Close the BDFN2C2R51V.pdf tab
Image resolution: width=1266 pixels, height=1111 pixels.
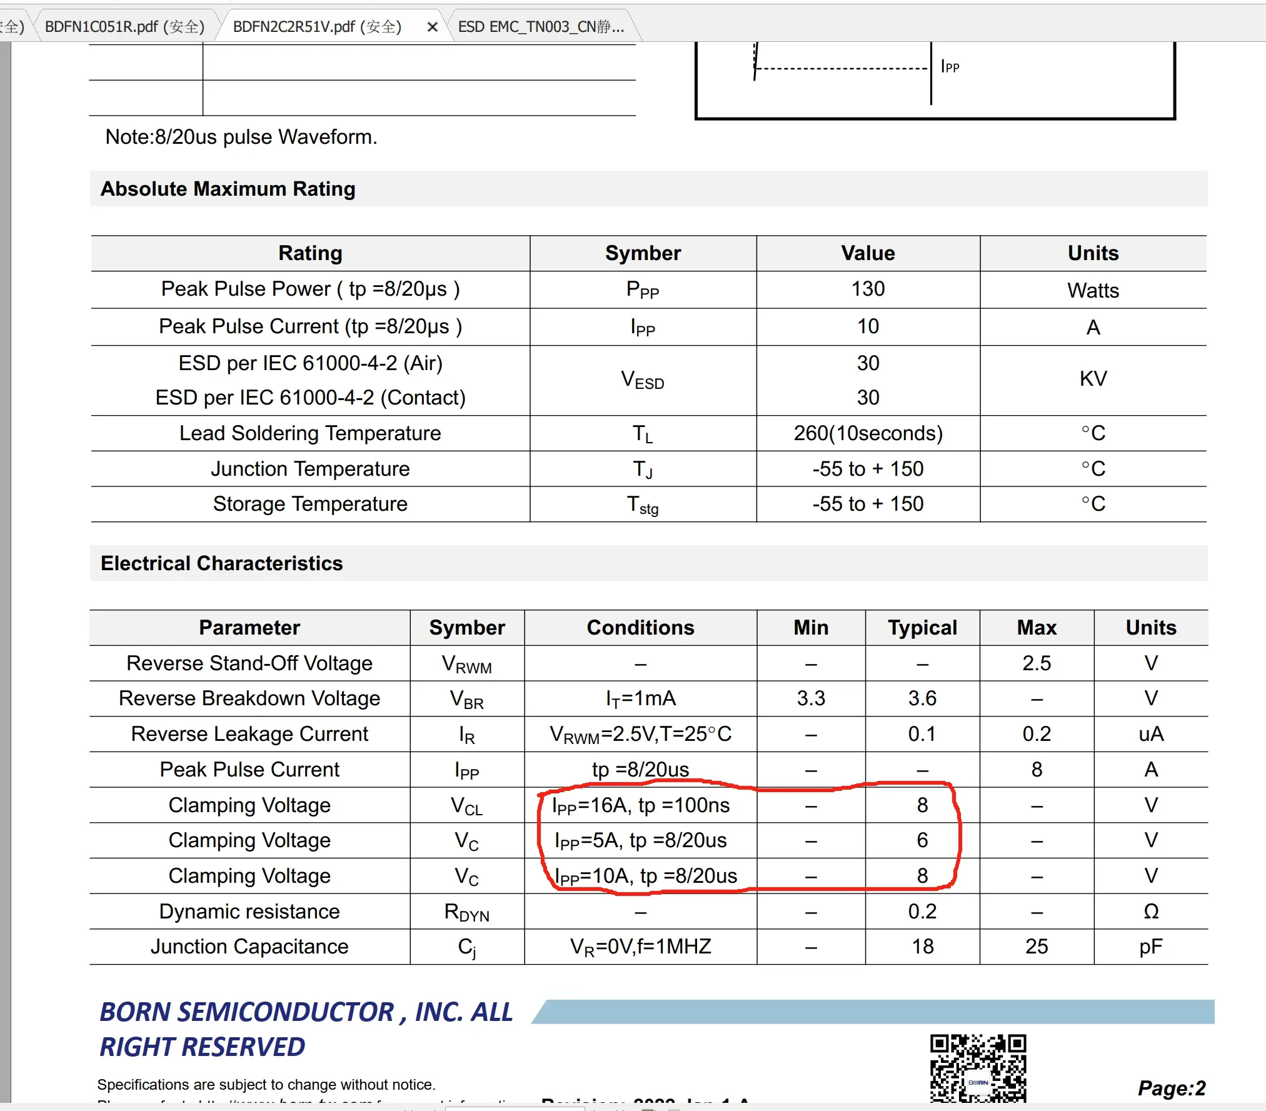(432, 27)
